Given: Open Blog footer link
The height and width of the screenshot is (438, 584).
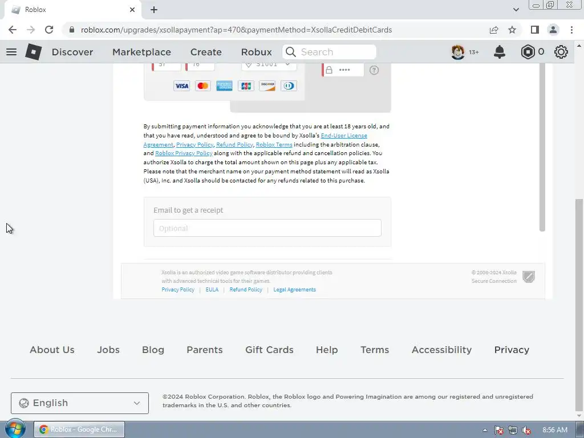Looking at the screenshot, I should (x=153, y=350).
